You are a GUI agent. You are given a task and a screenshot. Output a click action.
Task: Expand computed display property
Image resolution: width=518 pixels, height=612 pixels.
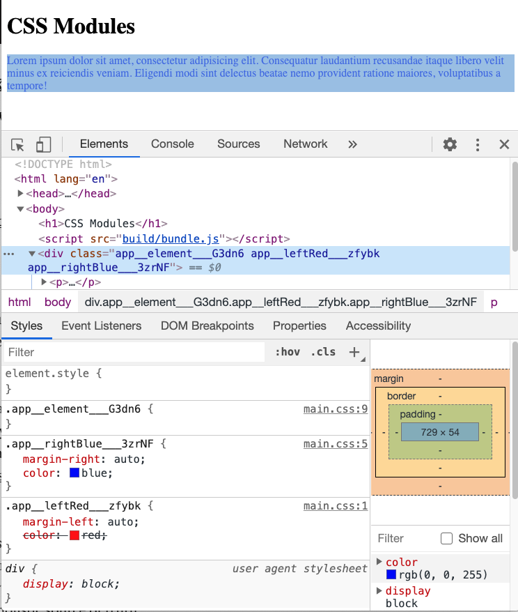[379, 590]
